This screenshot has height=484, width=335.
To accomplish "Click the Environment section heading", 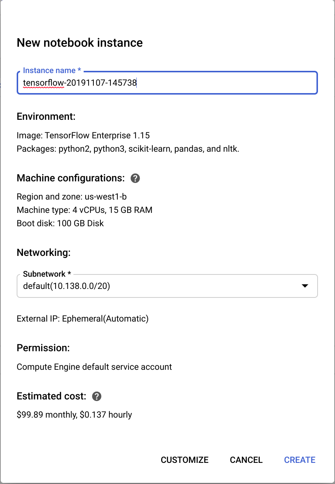I will tap(46, 116).
